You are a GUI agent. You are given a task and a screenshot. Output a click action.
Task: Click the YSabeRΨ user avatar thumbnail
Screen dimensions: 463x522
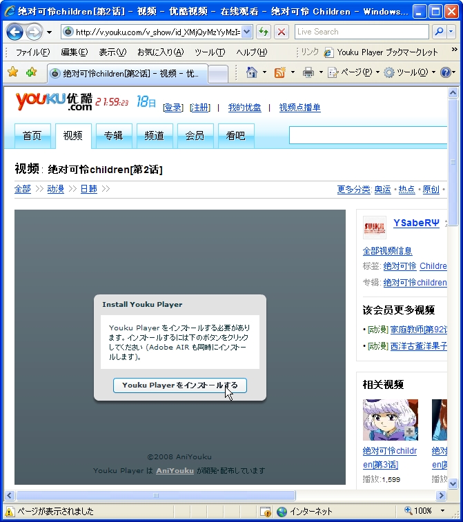[x=375, y=228]
